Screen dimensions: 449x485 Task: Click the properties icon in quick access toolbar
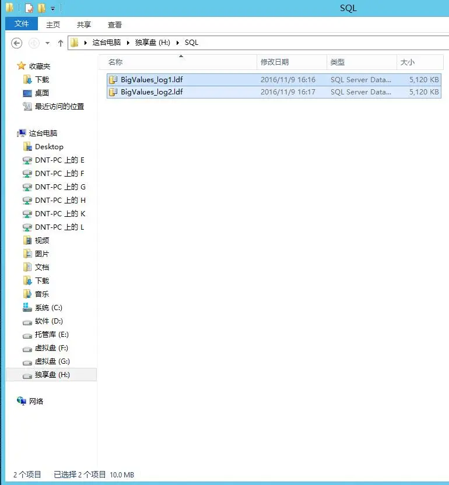[x=29, y=8]
